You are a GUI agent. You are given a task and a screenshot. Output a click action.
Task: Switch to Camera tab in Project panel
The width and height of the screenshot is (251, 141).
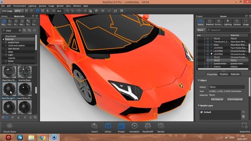tap(237, 22)
